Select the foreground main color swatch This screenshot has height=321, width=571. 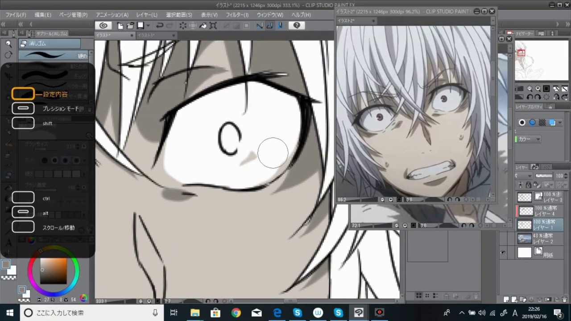point(6,264)
